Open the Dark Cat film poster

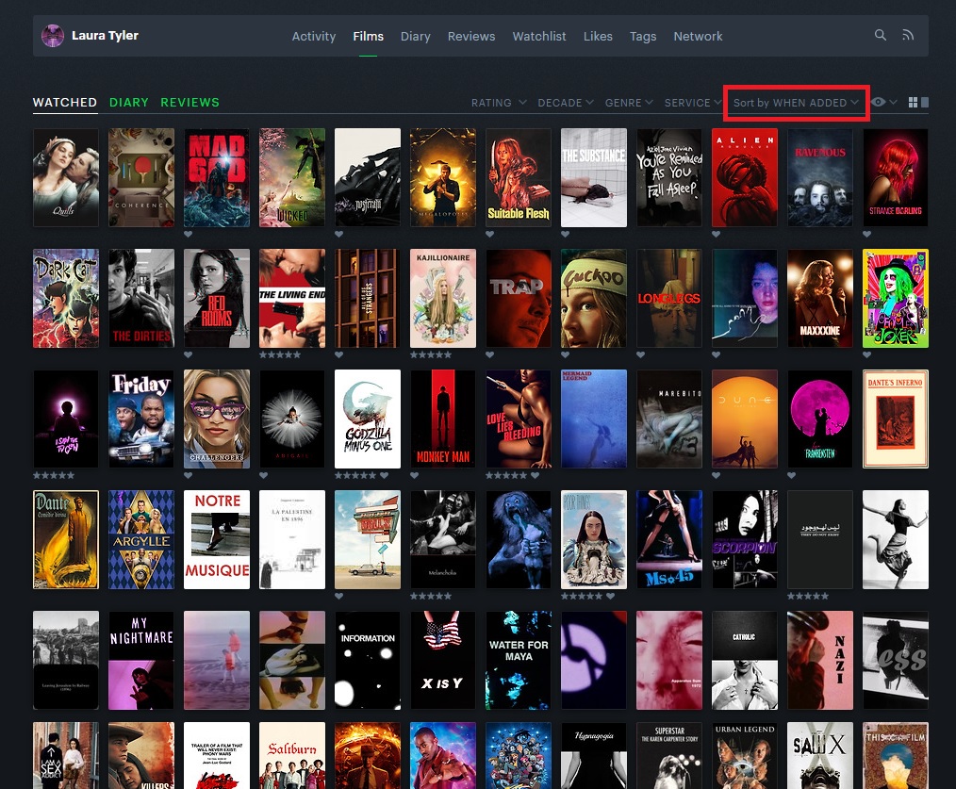point(66,298)
